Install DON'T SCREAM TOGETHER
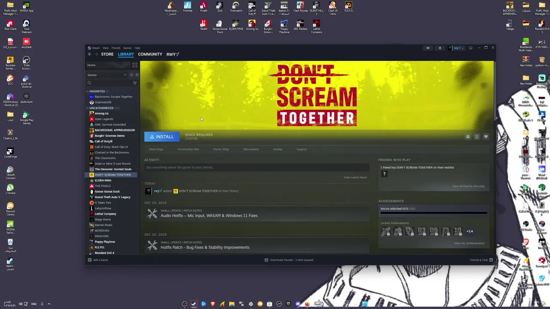Image resolution: width=550 pixels, height=309 pixels. (162, 136)
